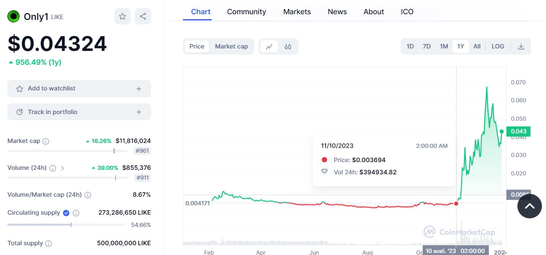Click Track in portfolio button
Viewport: 546px width, 255px height.
pos(79,112)
